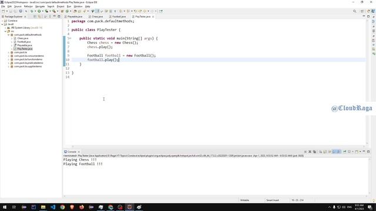Click the Open Perspective icon
The width and height of the screenshot is (376, 211).
click(x=362, y=11)
